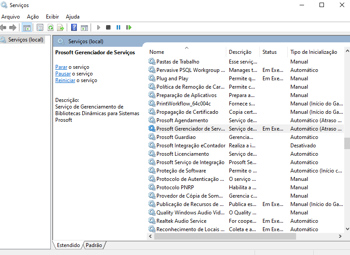
Task: Click gear icon beside PrintWorkflow_64c004c
Action: [152, 103]
